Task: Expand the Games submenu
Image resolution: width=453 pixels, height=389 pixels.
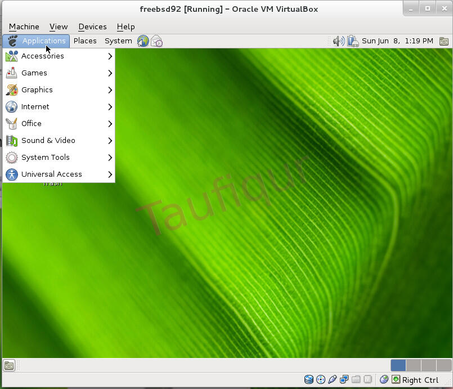Action: [34, 73]
